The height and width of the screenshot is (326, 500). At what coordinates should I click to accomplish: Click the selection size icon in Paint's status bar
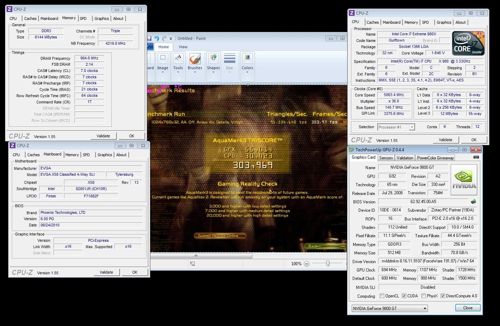[x=192, y=264]
